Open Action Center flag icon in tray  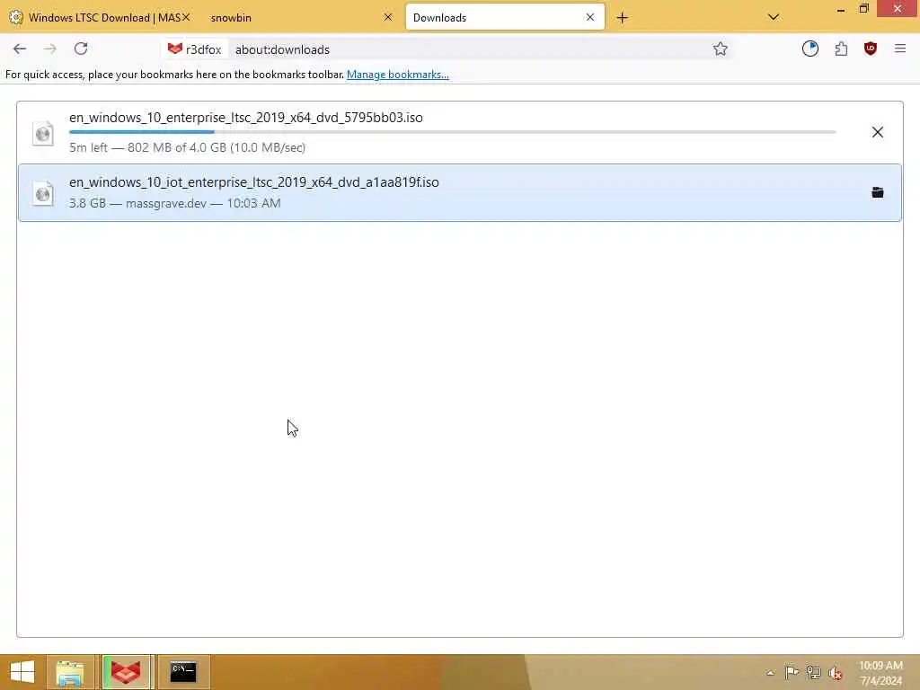[x=792, y=672]
